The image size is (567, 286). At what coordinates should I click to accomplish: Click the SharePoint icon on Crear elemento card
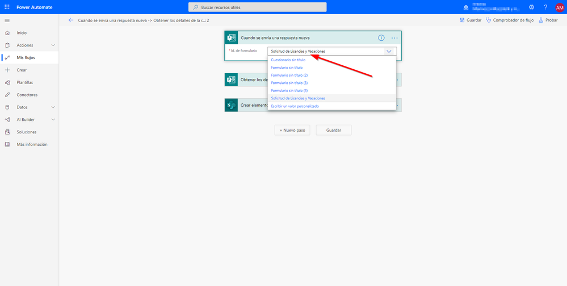pos(232,105)
